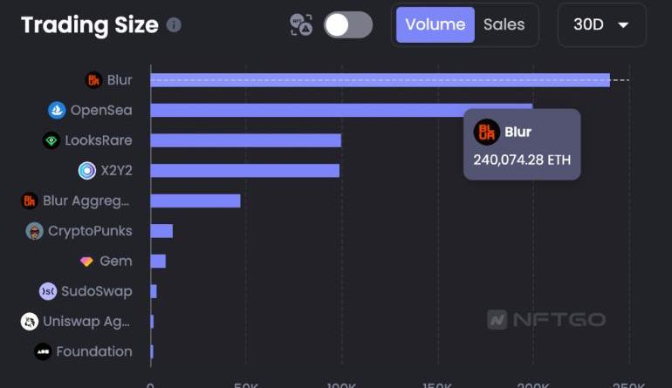Click the SudoSwap logo icon

click(48, 291)
